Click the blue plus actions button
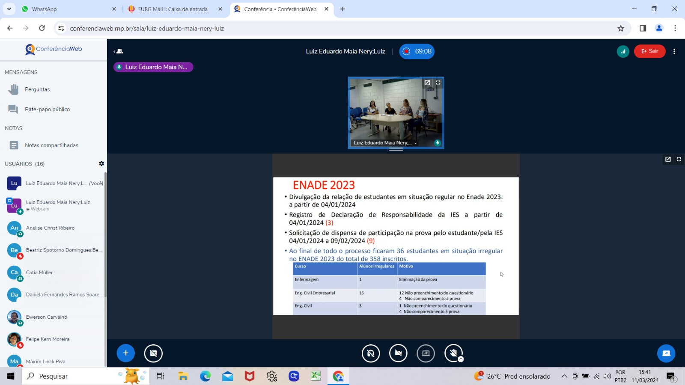 click(125, 353)
